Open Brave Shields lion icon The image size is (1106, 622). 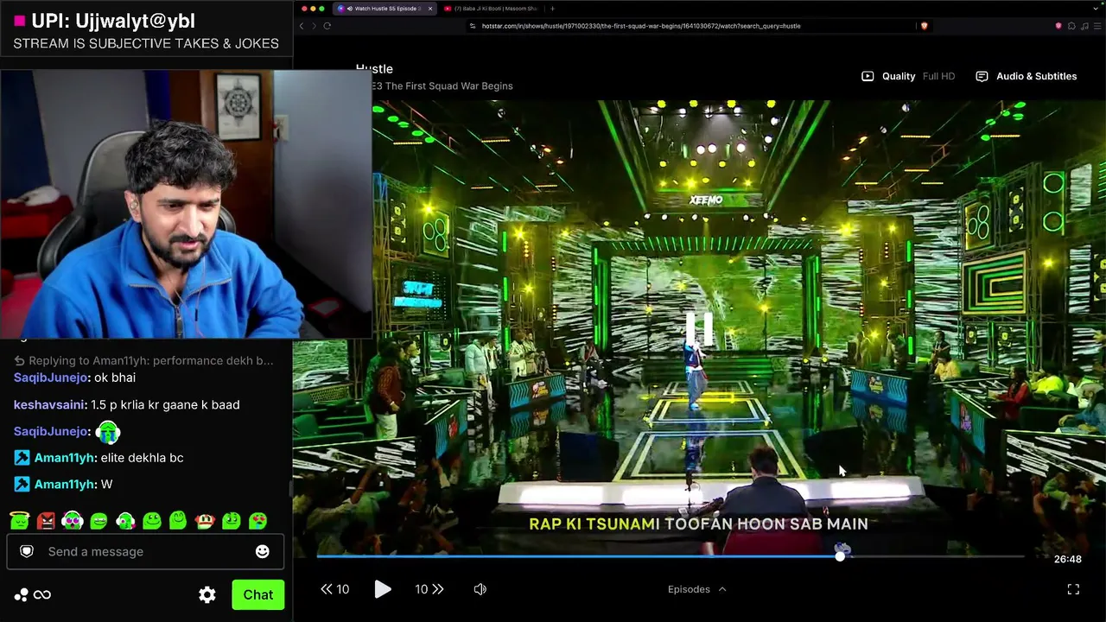point(924,26)
